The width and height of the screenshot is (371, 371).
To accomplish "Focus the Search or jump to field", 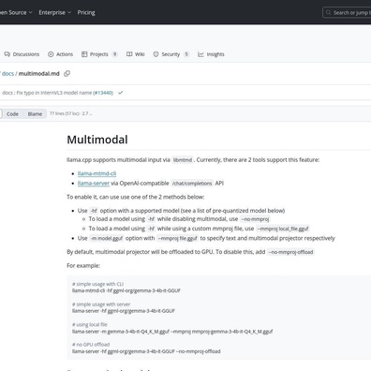I will (x=347, y=12).
